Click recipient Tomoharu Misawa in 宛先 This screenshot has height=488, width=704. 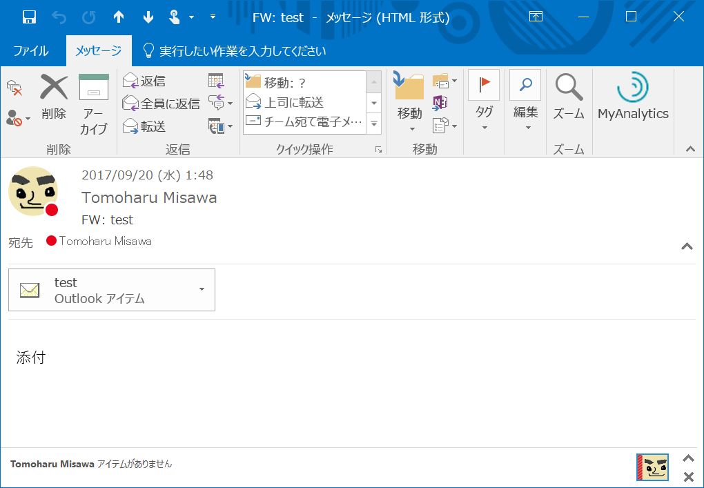click(x=105, y=241)
